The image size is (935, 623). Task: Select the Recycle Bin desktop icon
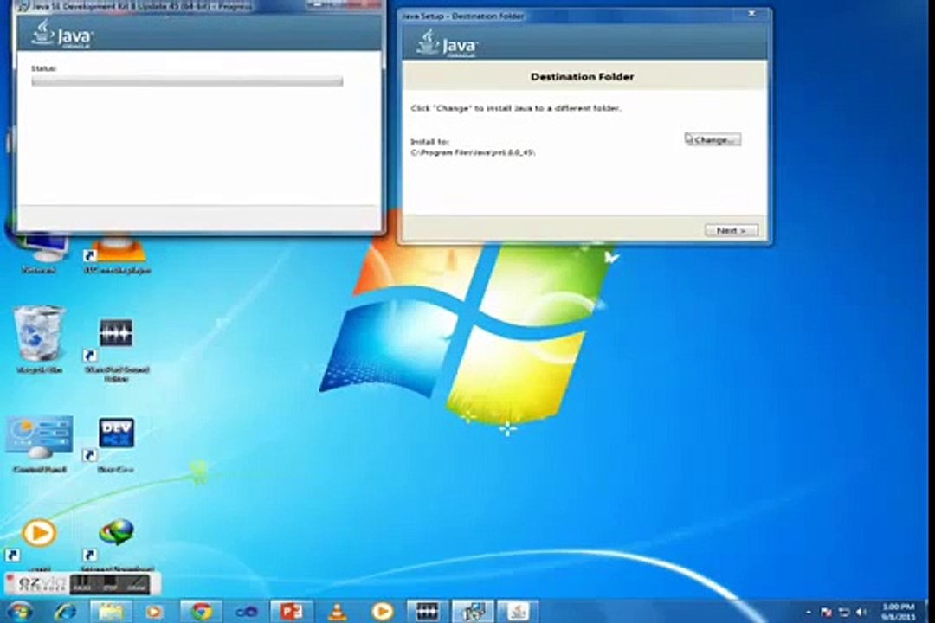(x=39, y=338)
